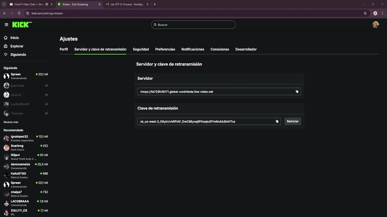This screenshot has width=387, height=217.
Task: Open the Conexiones settings tab
Action: (x=220, y=49)
